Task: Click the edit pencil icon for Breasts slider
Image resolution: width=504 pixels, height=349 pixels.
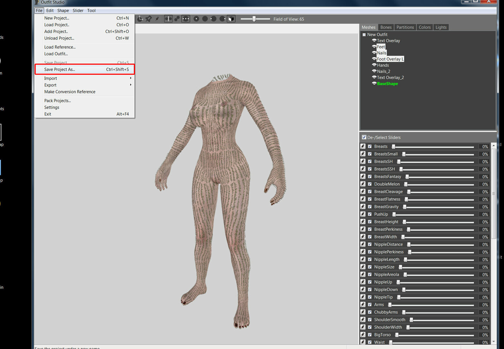Action: (363, 146)
